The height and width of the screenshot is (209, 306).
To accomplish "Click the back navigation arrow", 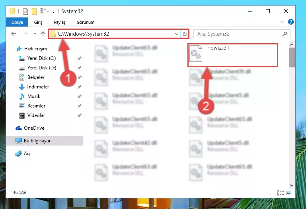I will pos(14,34).
